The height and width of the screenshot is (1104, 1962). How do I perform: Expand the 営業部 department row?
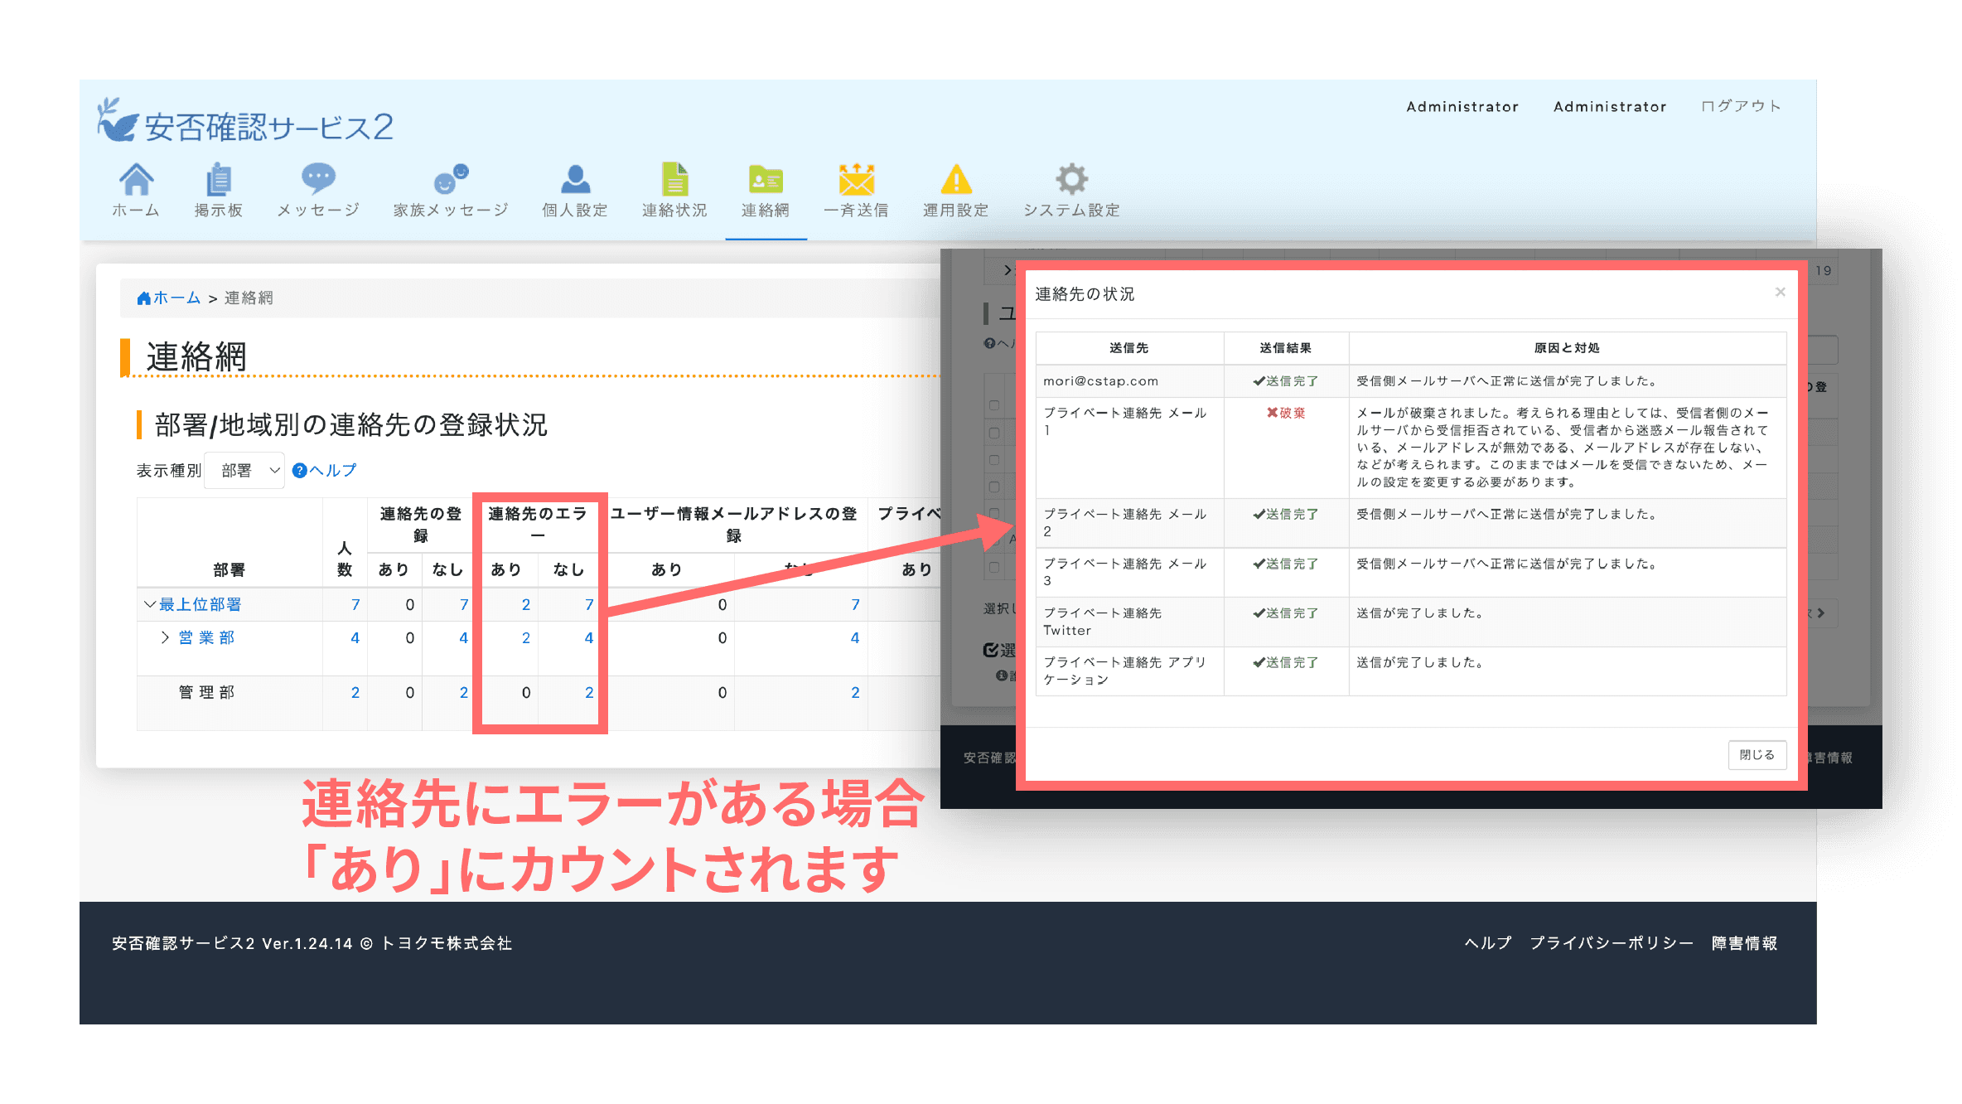tap(163, 637)
